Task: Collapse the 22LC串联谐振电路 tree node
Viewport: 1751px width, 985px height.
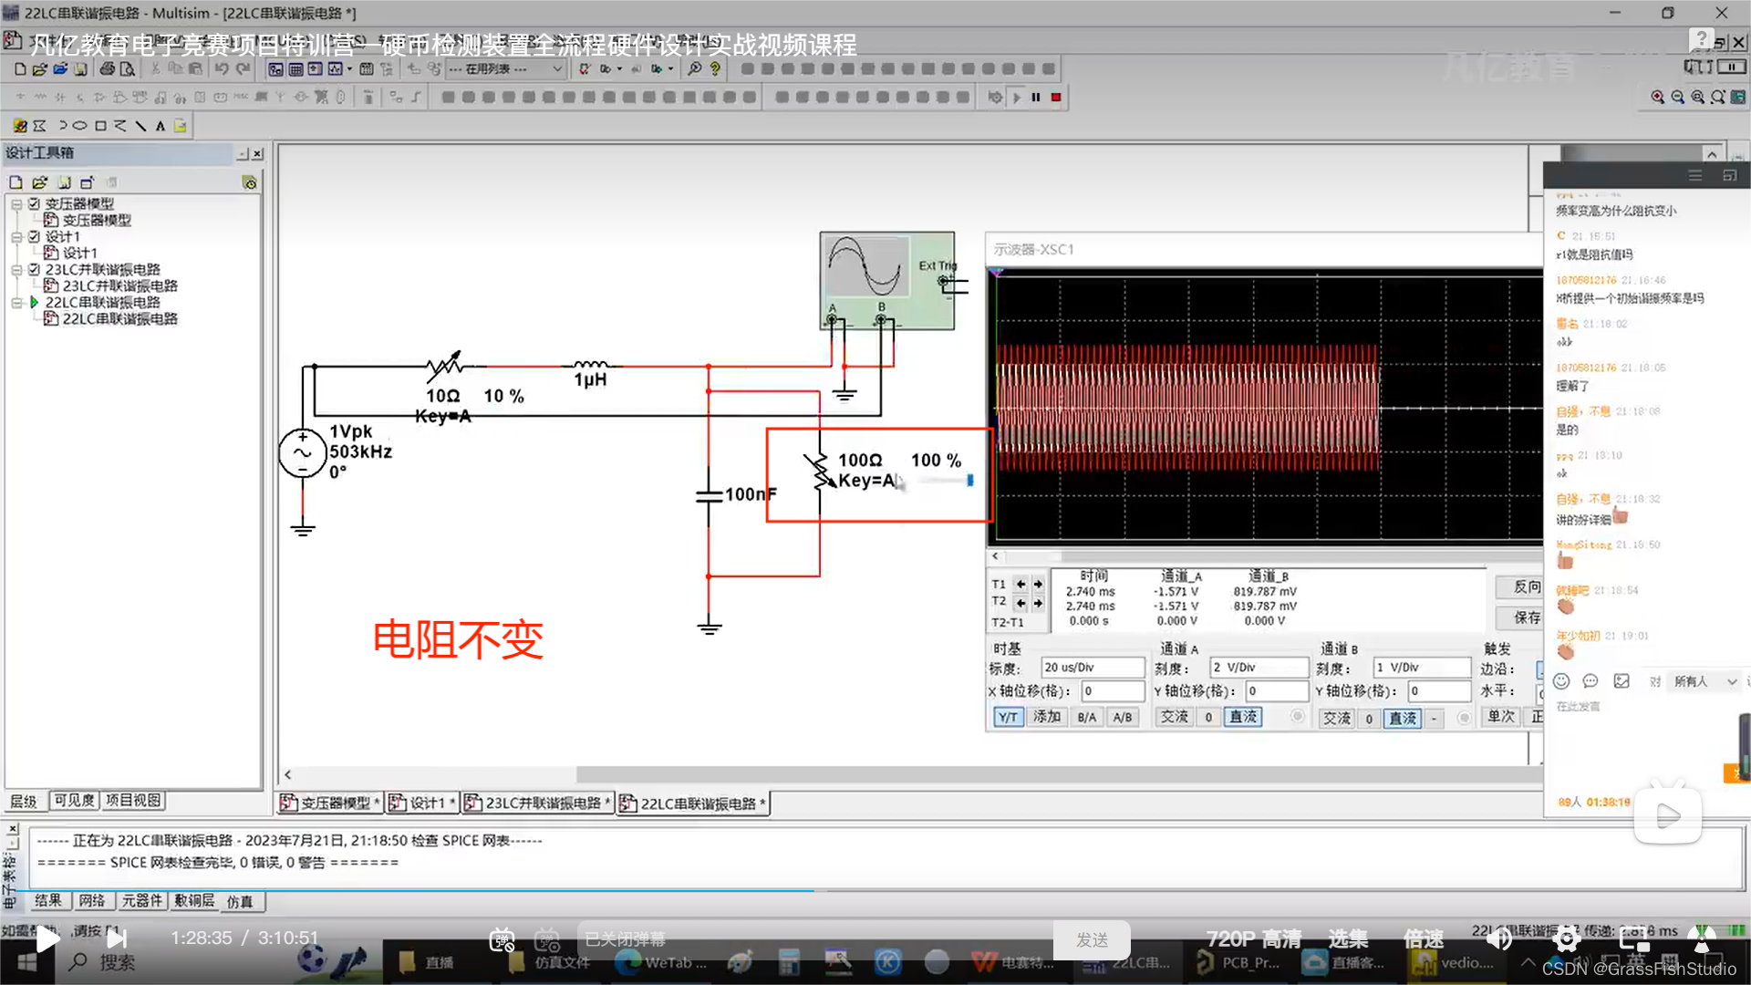Action: (16, 302)
